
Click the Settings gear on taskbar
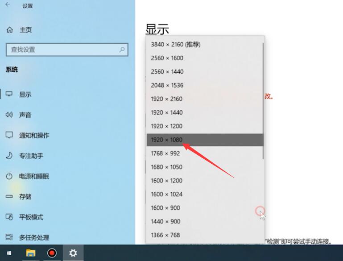[x=73, y=253]
